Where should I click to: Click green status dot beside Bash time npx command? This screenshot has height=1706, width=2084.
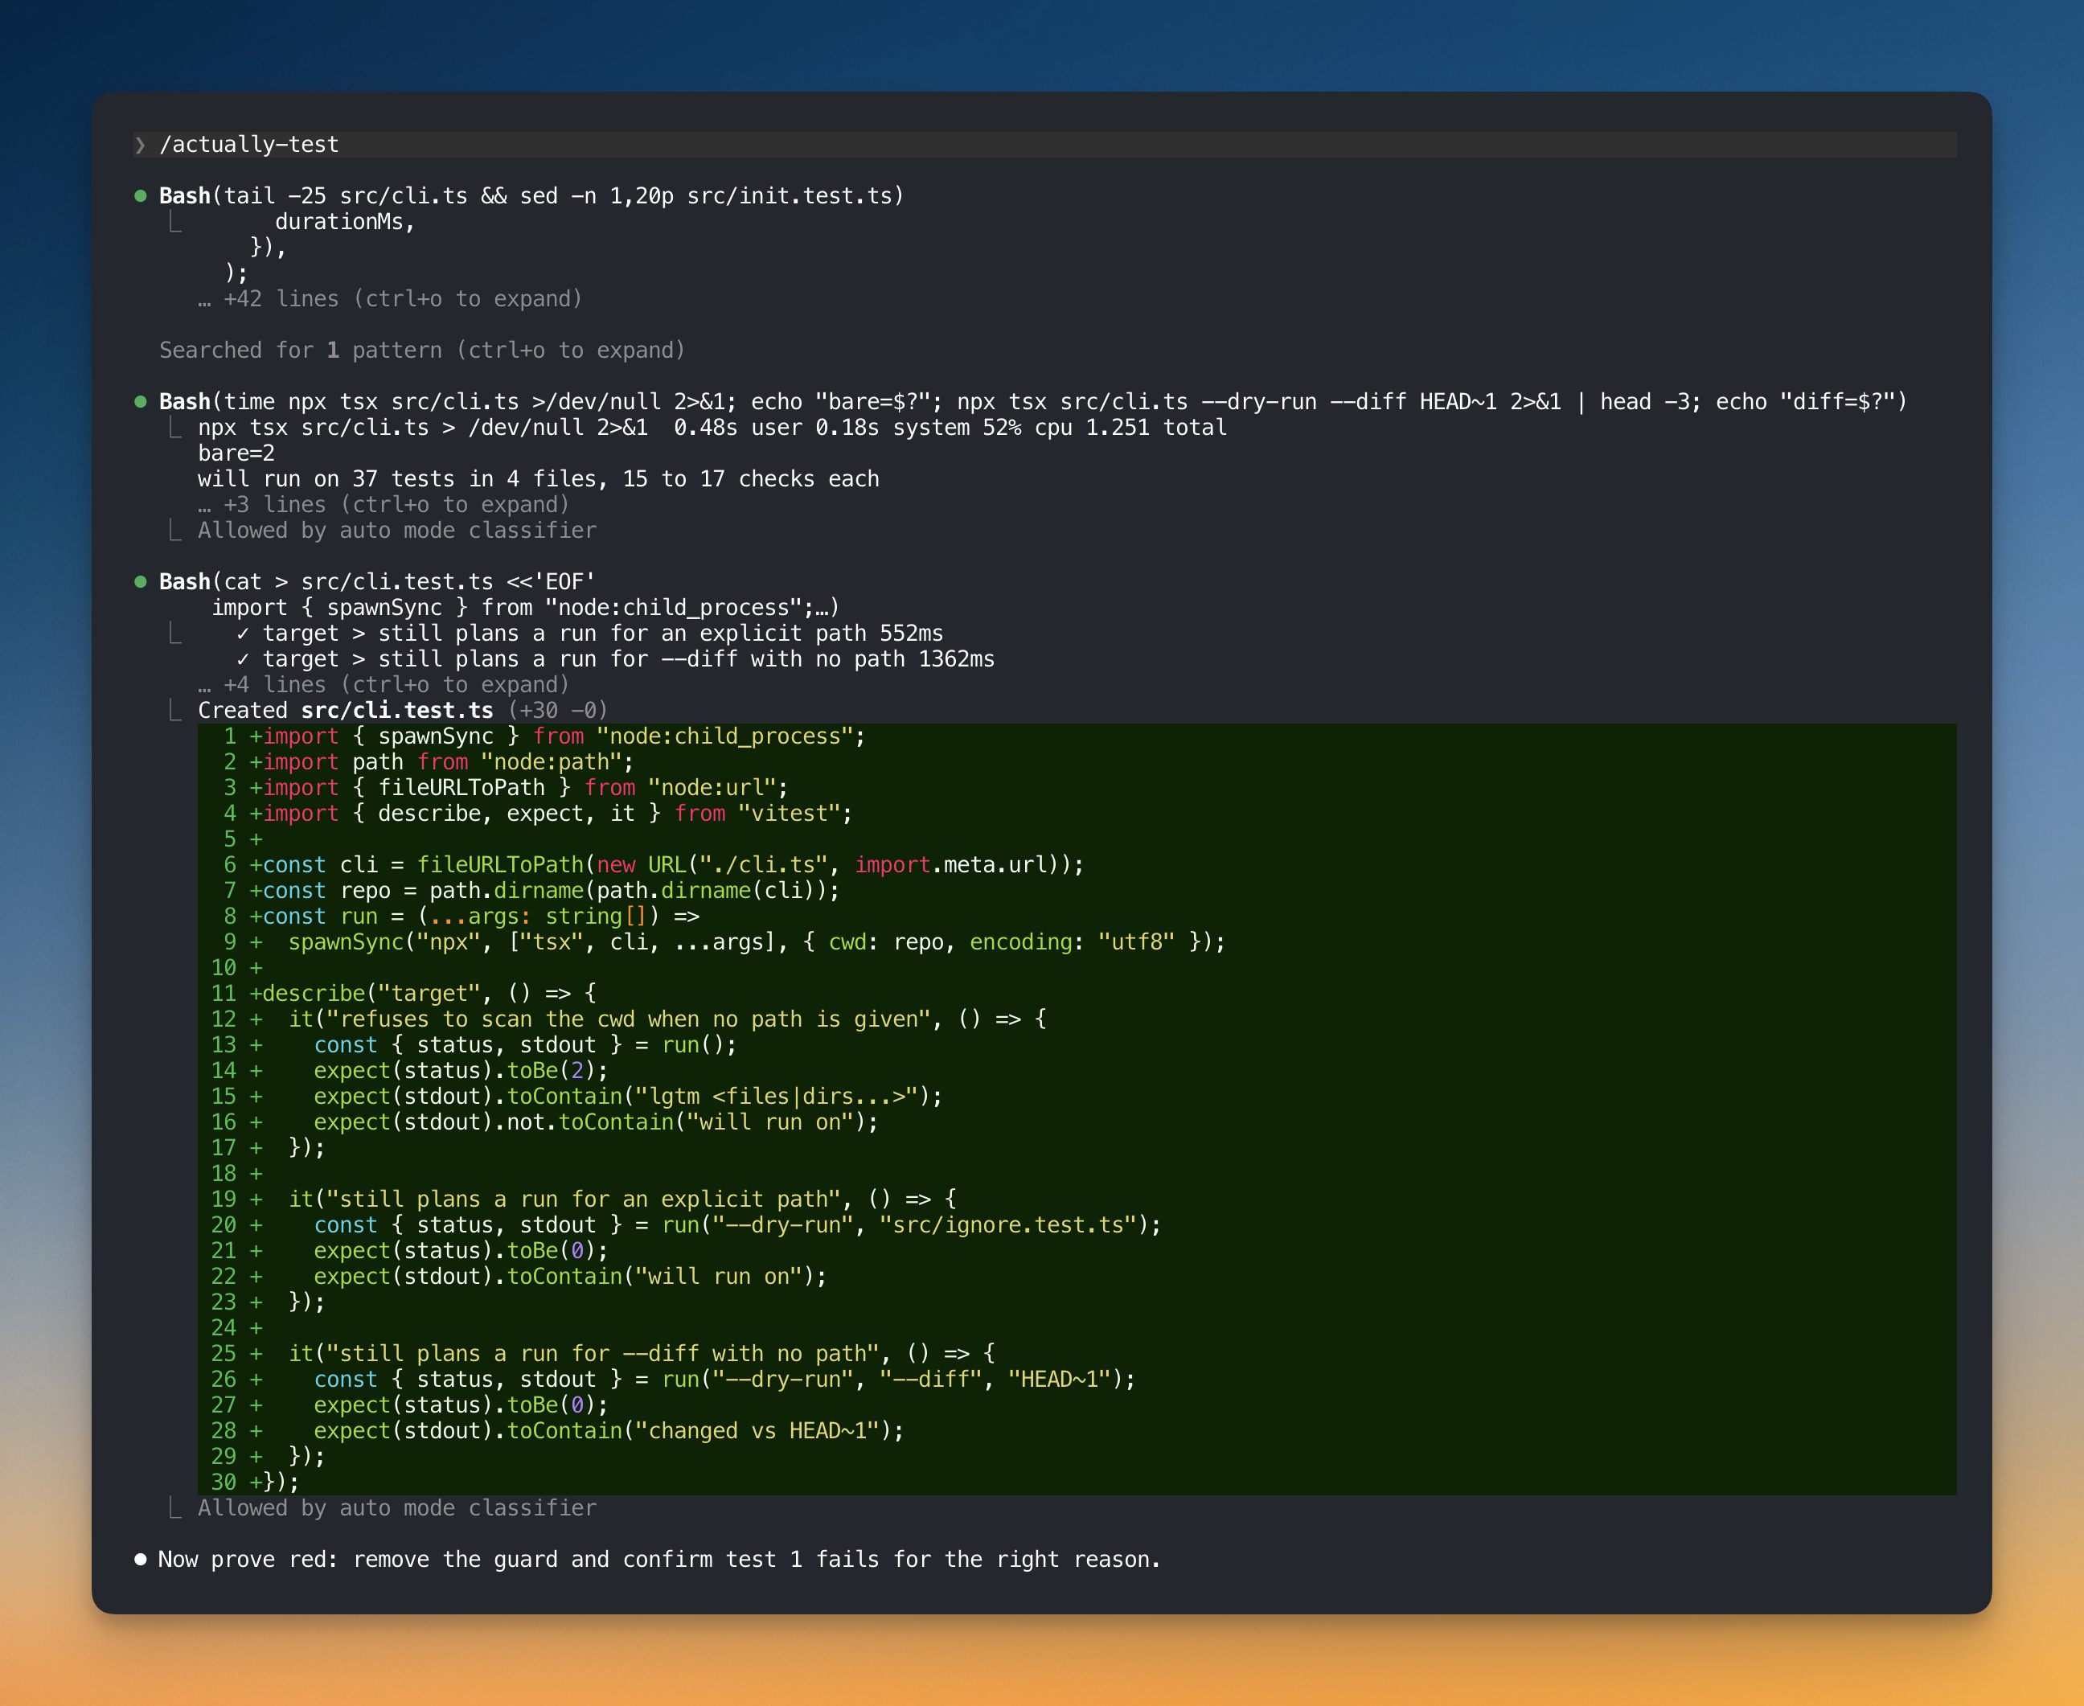pyautogui.click(x=141, y=401)
